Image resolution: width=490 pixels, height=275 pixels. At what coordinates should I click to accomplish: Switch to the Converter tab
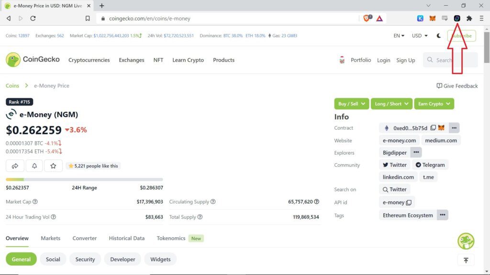pos(84,238)
